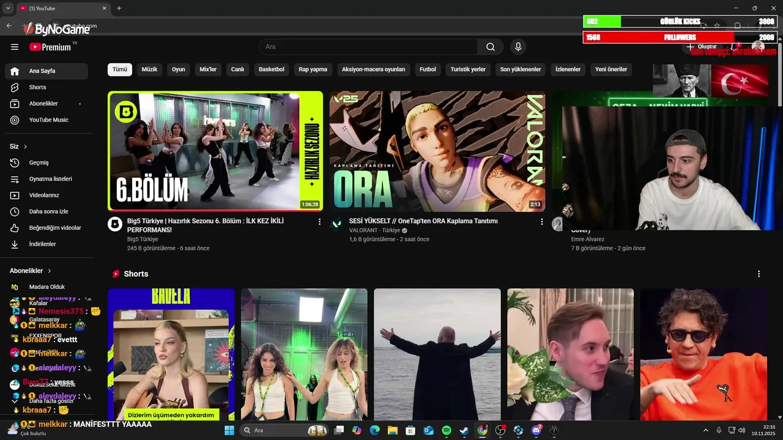The width and height of the screenshot is (783, 440).
Task: Open Beğendiğim videolar list
Action: [x=46, y=228]
